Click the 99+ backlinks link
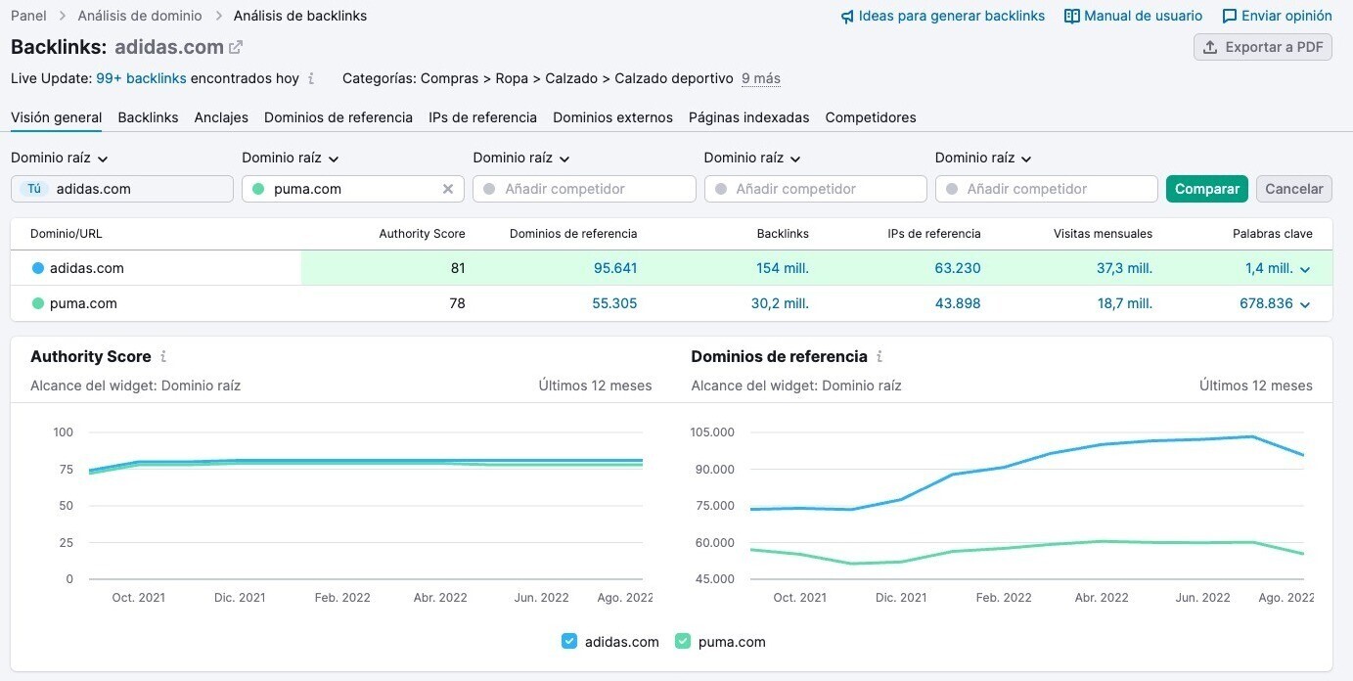 click(141, 78)
